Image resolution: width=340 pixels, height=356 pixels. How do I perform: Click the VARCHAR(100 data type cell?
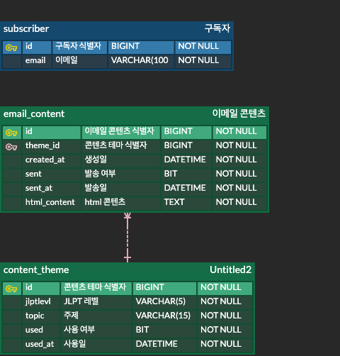[x=141, y=62]
